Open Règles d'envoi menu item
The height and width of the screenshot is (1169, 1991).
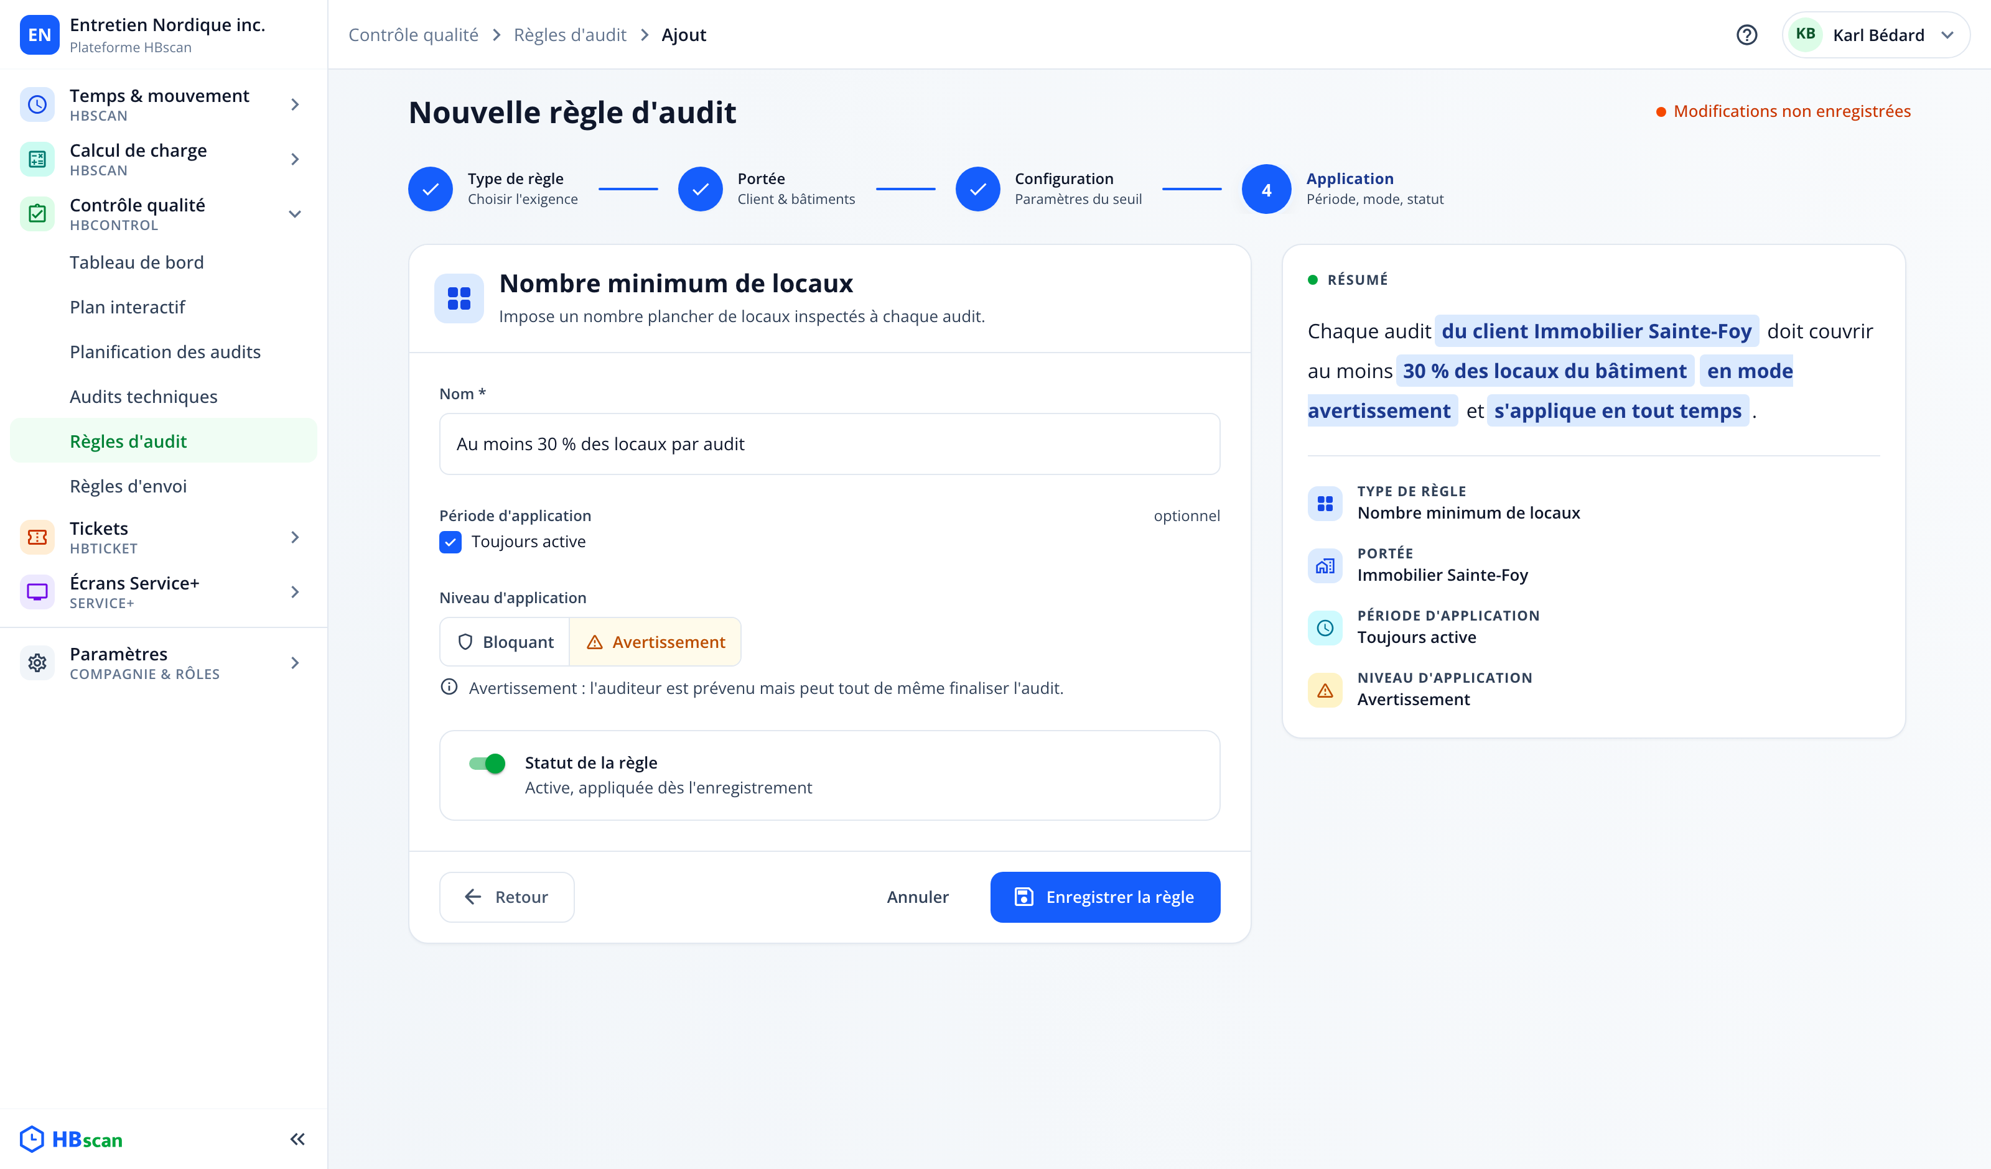pyautogui.click(x=163, y=486)
